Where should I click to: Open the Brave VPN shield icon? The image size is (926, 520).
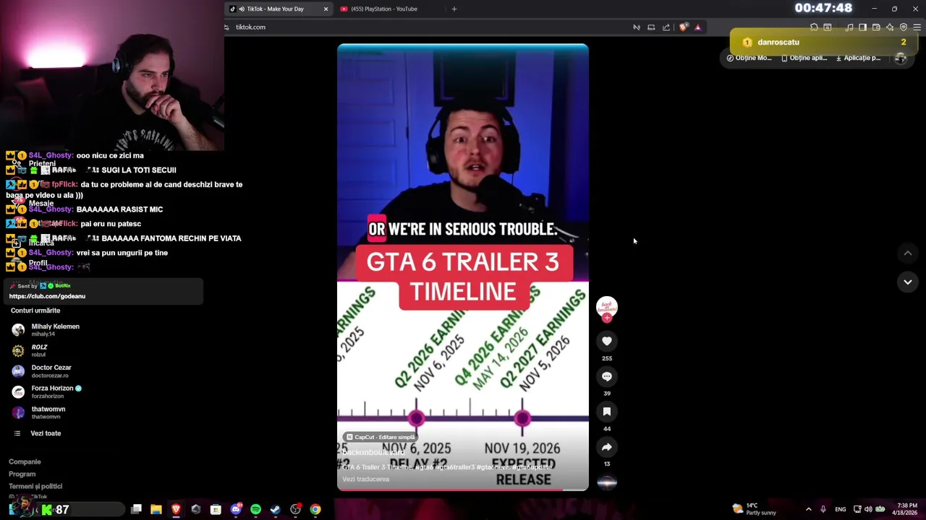[904, 27]
